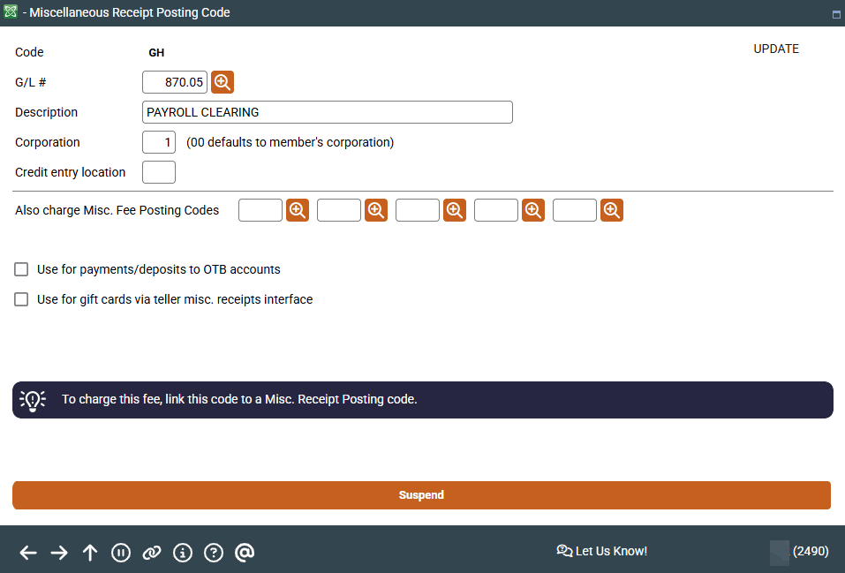Check use for gift cards via teller interface
This screenshot has width=845, height=573.
(22, 299)
